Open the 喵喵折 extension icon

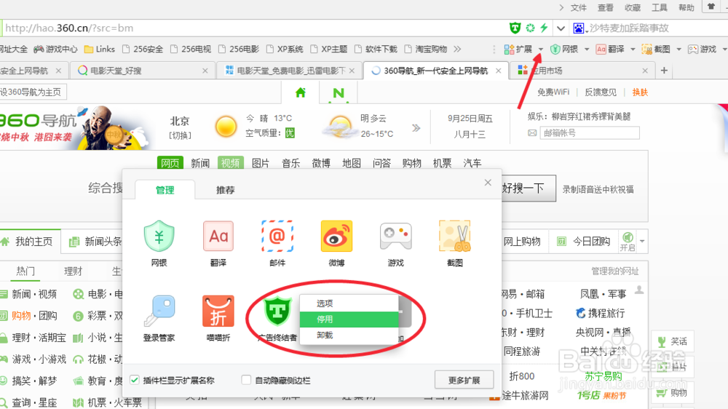(x=218, y=311)
